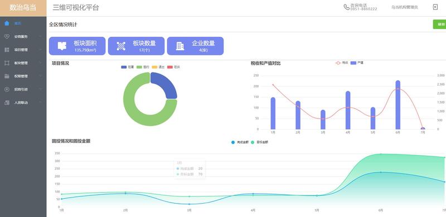The image size is (446, 217).
Task: Click the square frame icon for 板块管理
Action: [x=7, y=63]
